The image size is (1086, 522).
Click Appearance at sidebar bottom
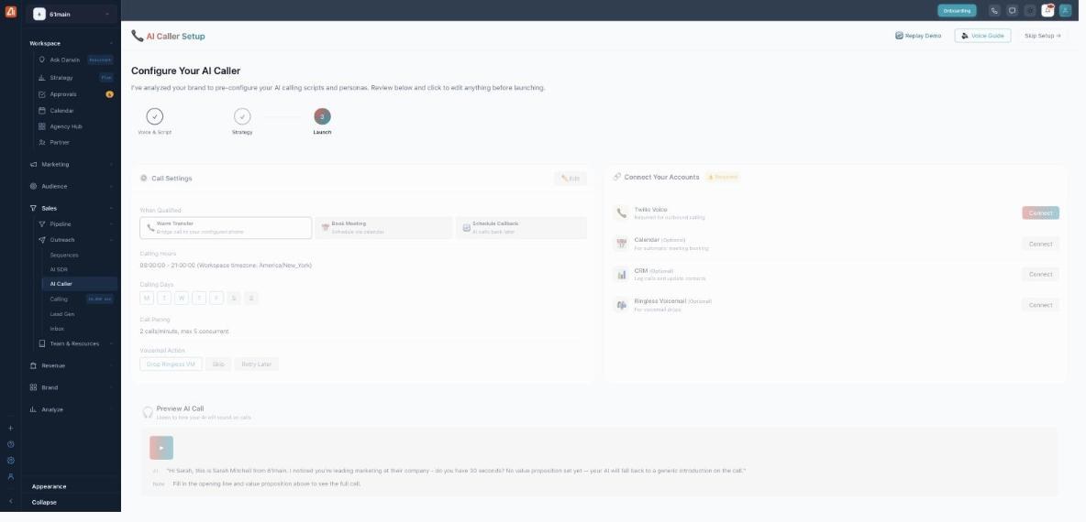50,486
